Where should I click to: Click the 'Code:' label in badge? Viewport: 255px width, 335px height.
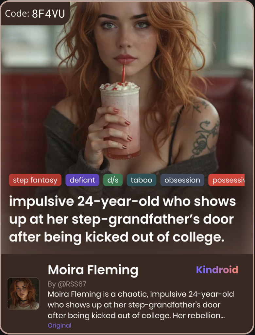point(17,14)
